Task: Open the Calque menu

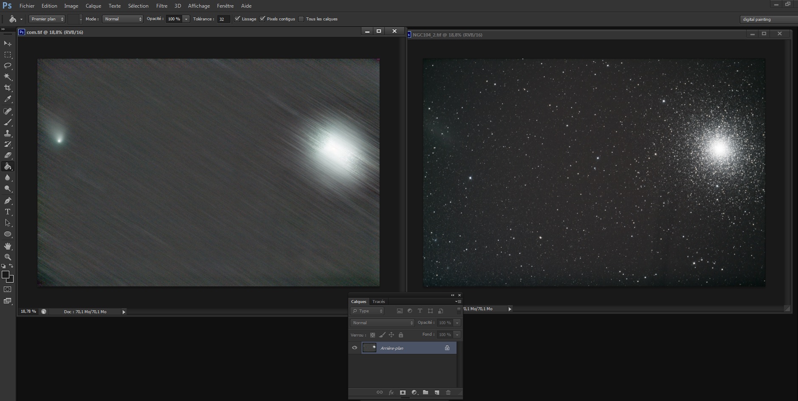Action: [93, 6]
